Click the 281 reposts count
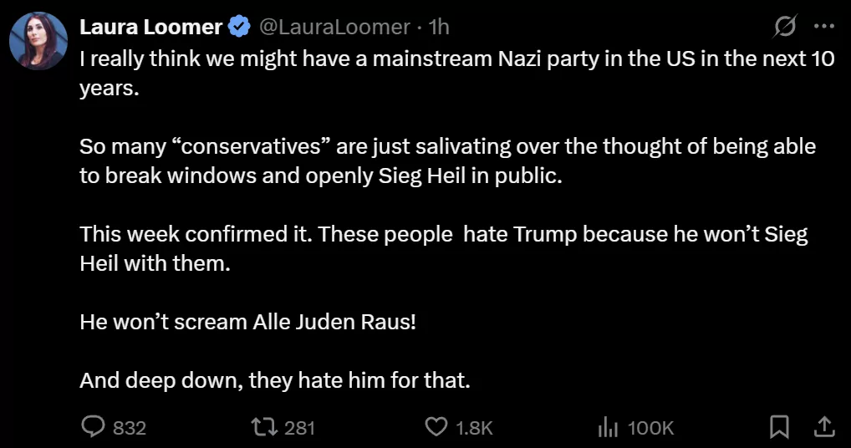Image resolution: width=851 pixels, height=448 pixels. pos(299,428)
